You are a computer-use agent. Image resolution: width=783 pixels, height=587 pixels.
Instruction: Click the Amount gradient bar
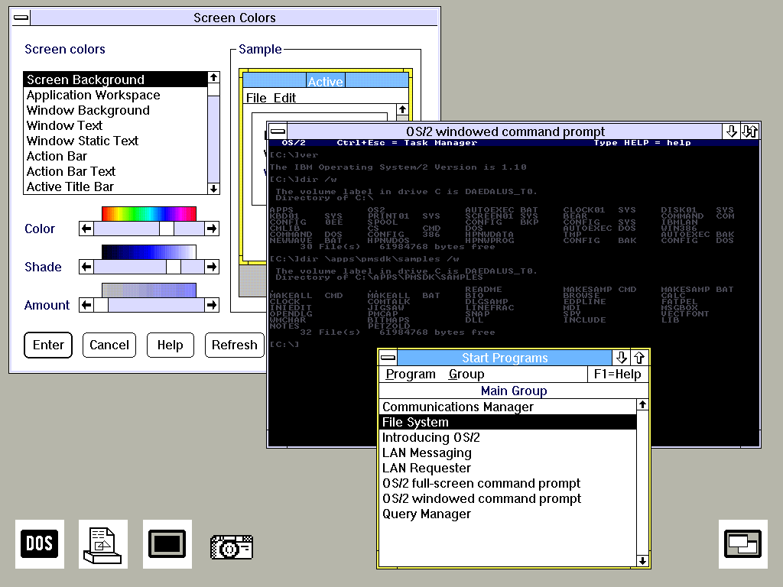click(149, 290)
